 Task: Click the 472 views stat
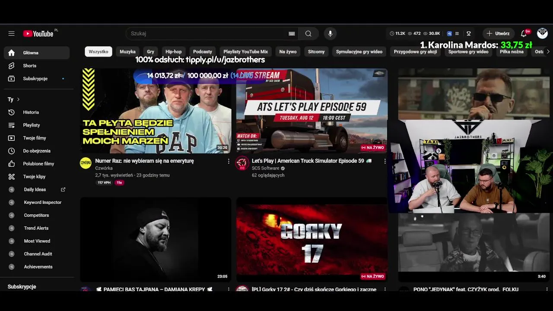(414, 33)
